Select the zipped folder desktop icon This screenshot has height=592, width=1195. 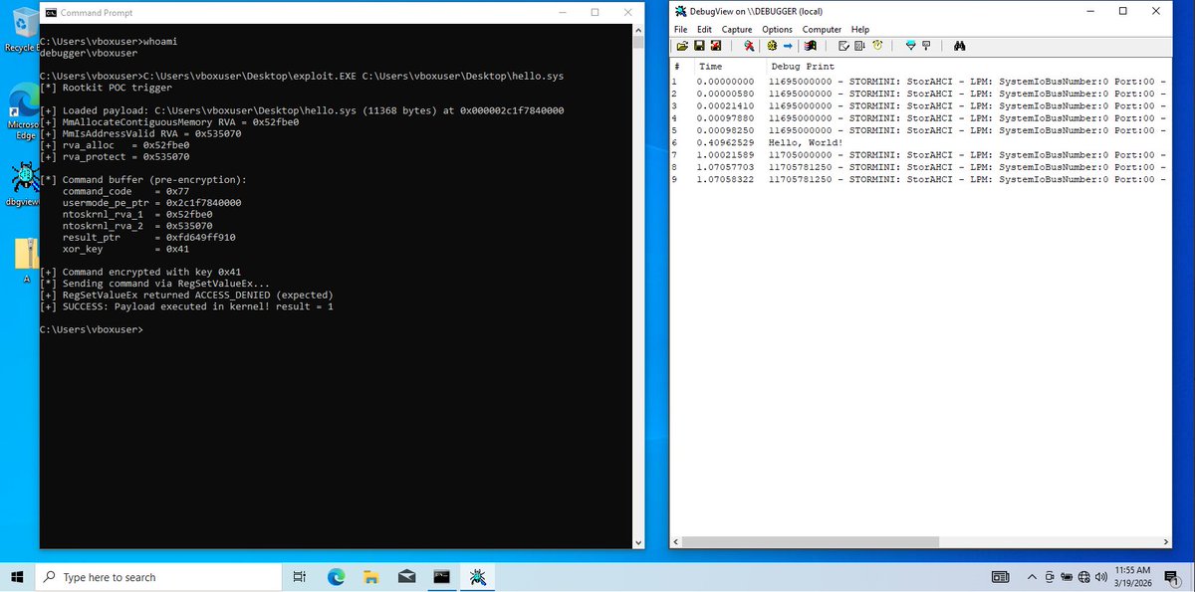[26, 261]
